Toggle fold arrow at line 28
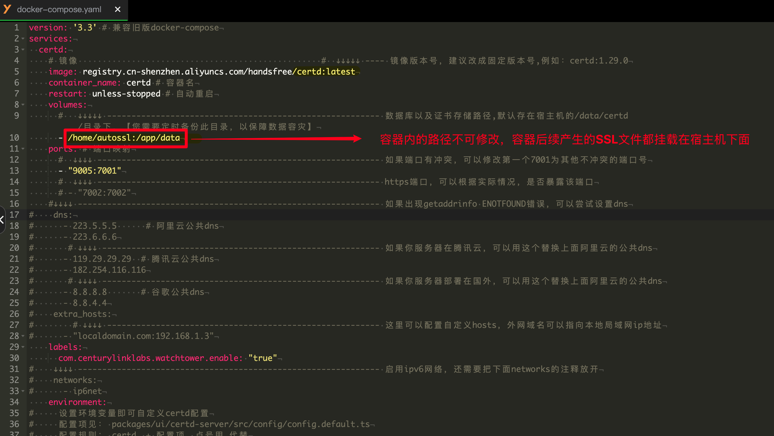774x436 pixels. 23,336
